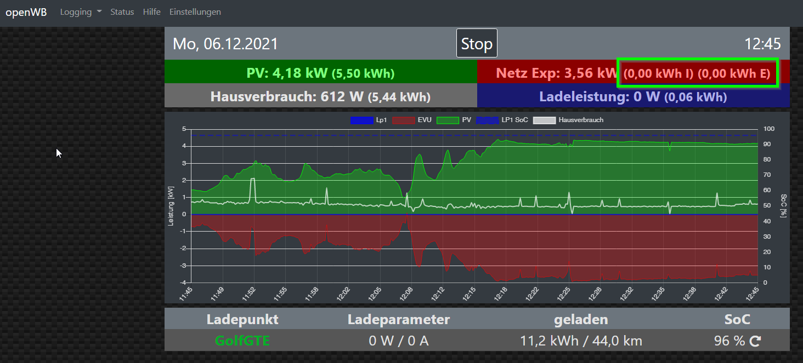Toggle the Lp1 series in the chart legend
This screenshot has height=363, width=803.
(x=369, y=119)
